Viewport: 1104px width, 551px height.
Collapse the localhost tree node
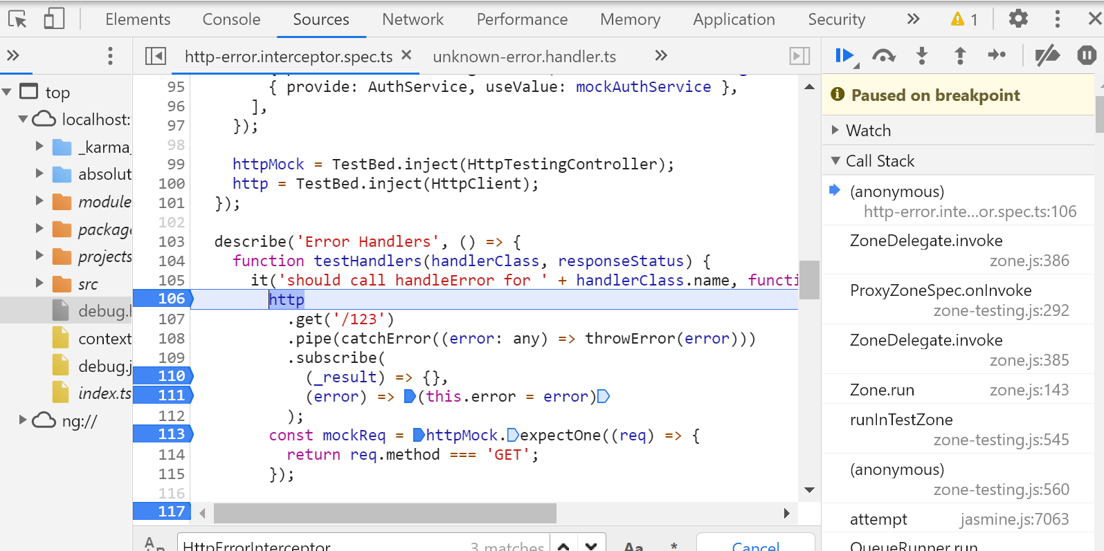[x=23, y=119]
